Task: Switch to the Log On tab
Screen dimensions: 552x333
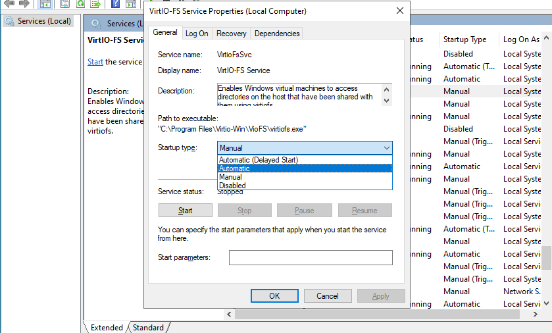Action: 197,34
